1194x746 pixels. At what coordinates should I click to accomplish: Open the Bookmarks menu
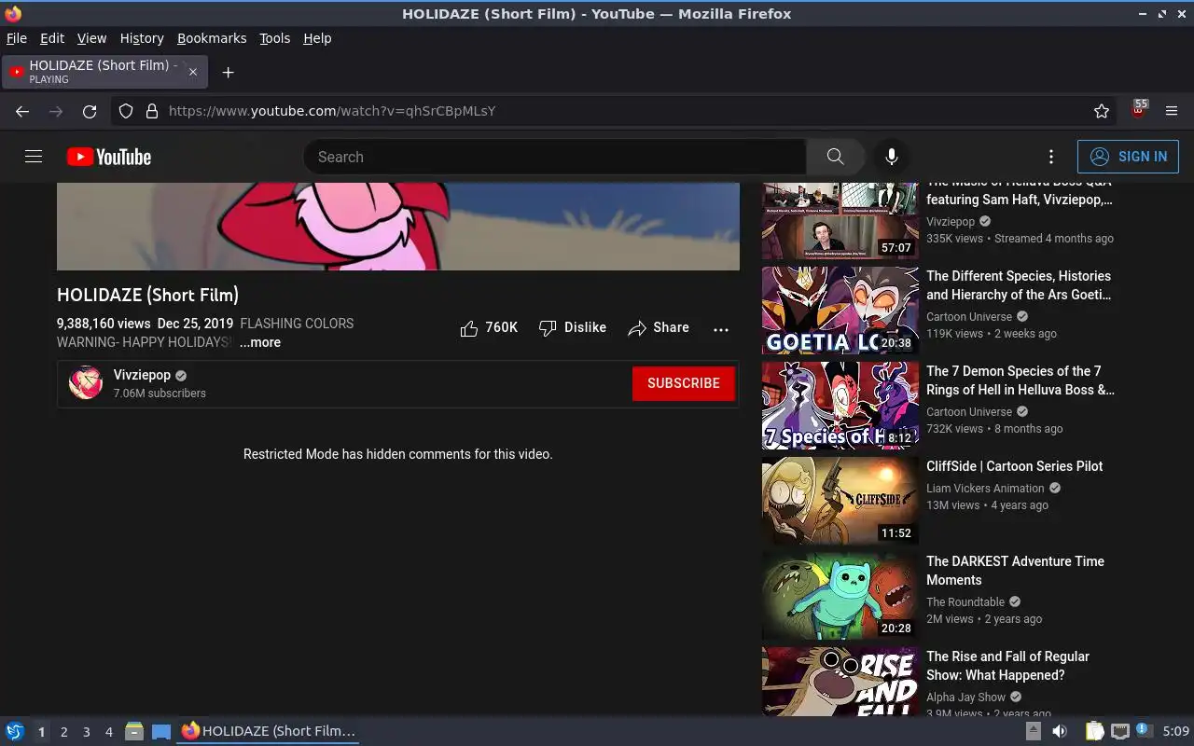[212, 38]
